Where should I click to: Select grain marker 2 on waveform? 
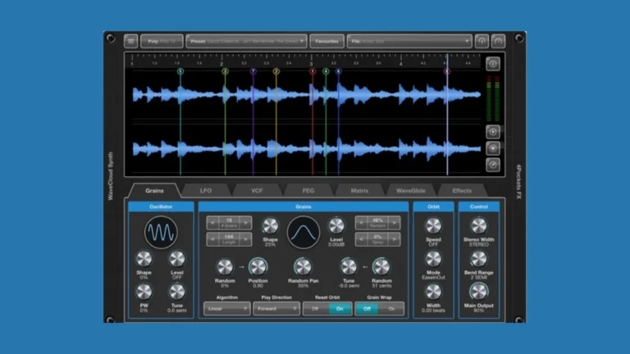click(276, 71)
